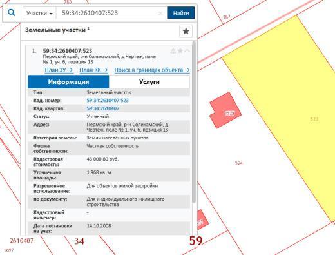Open the План ЗУ link
Screen dimensions: 335x255
[x=59, y=70]
